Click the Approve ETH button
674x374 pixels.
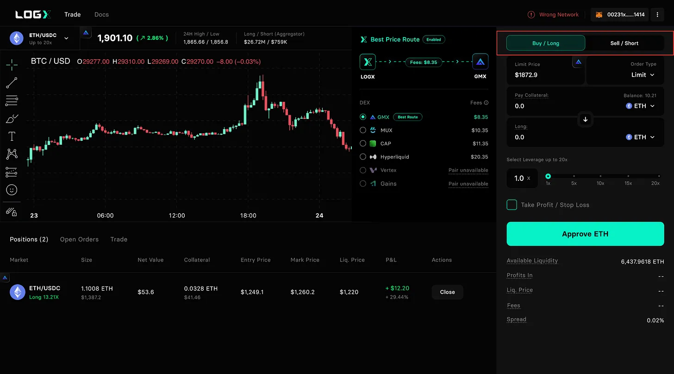tap(585, 234)
